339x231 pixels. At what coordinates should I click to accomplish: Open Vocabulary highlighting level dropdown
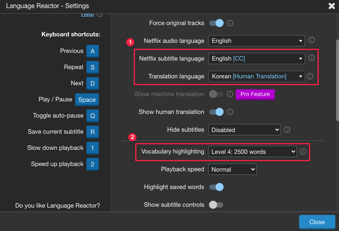[x=252, y=151]
